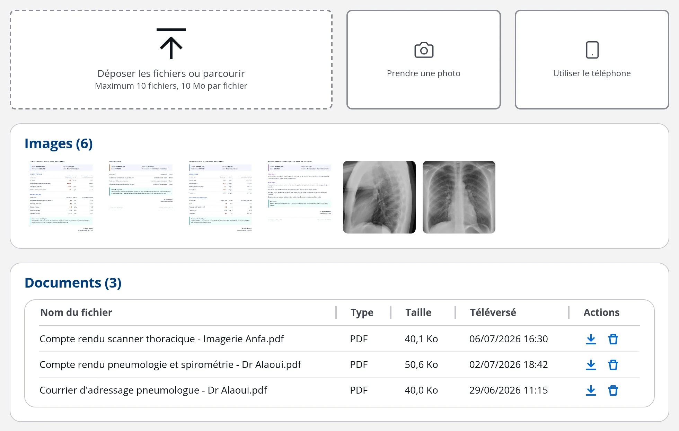Open the analyses médicales thumbnail with IgE section
The height and width of the screenshot is (431, 679).
pos(61,197)
